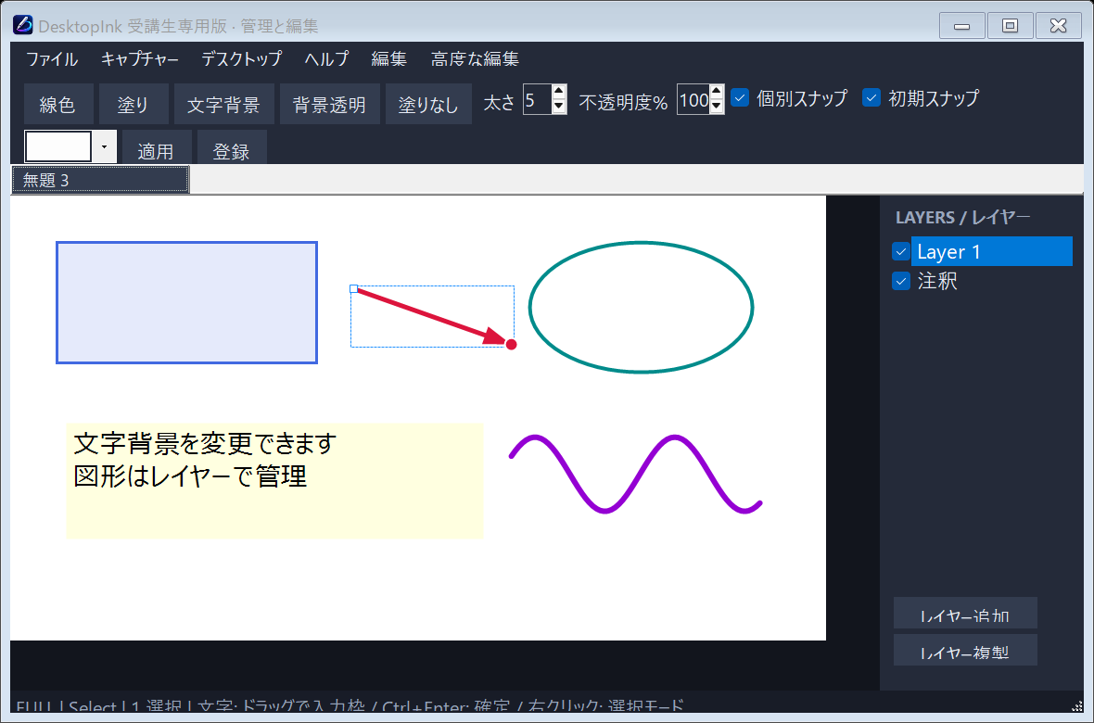The width and height of the screenshot is (1094, 723).
Task: Select the 注釈 layer
Action: click(937, 281)
